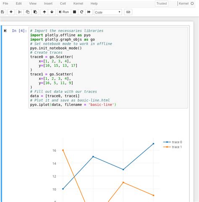Click the y=[16, 5, 11, 9] code line
Viewport: 199px width, 202px height.
click(56, 83)
